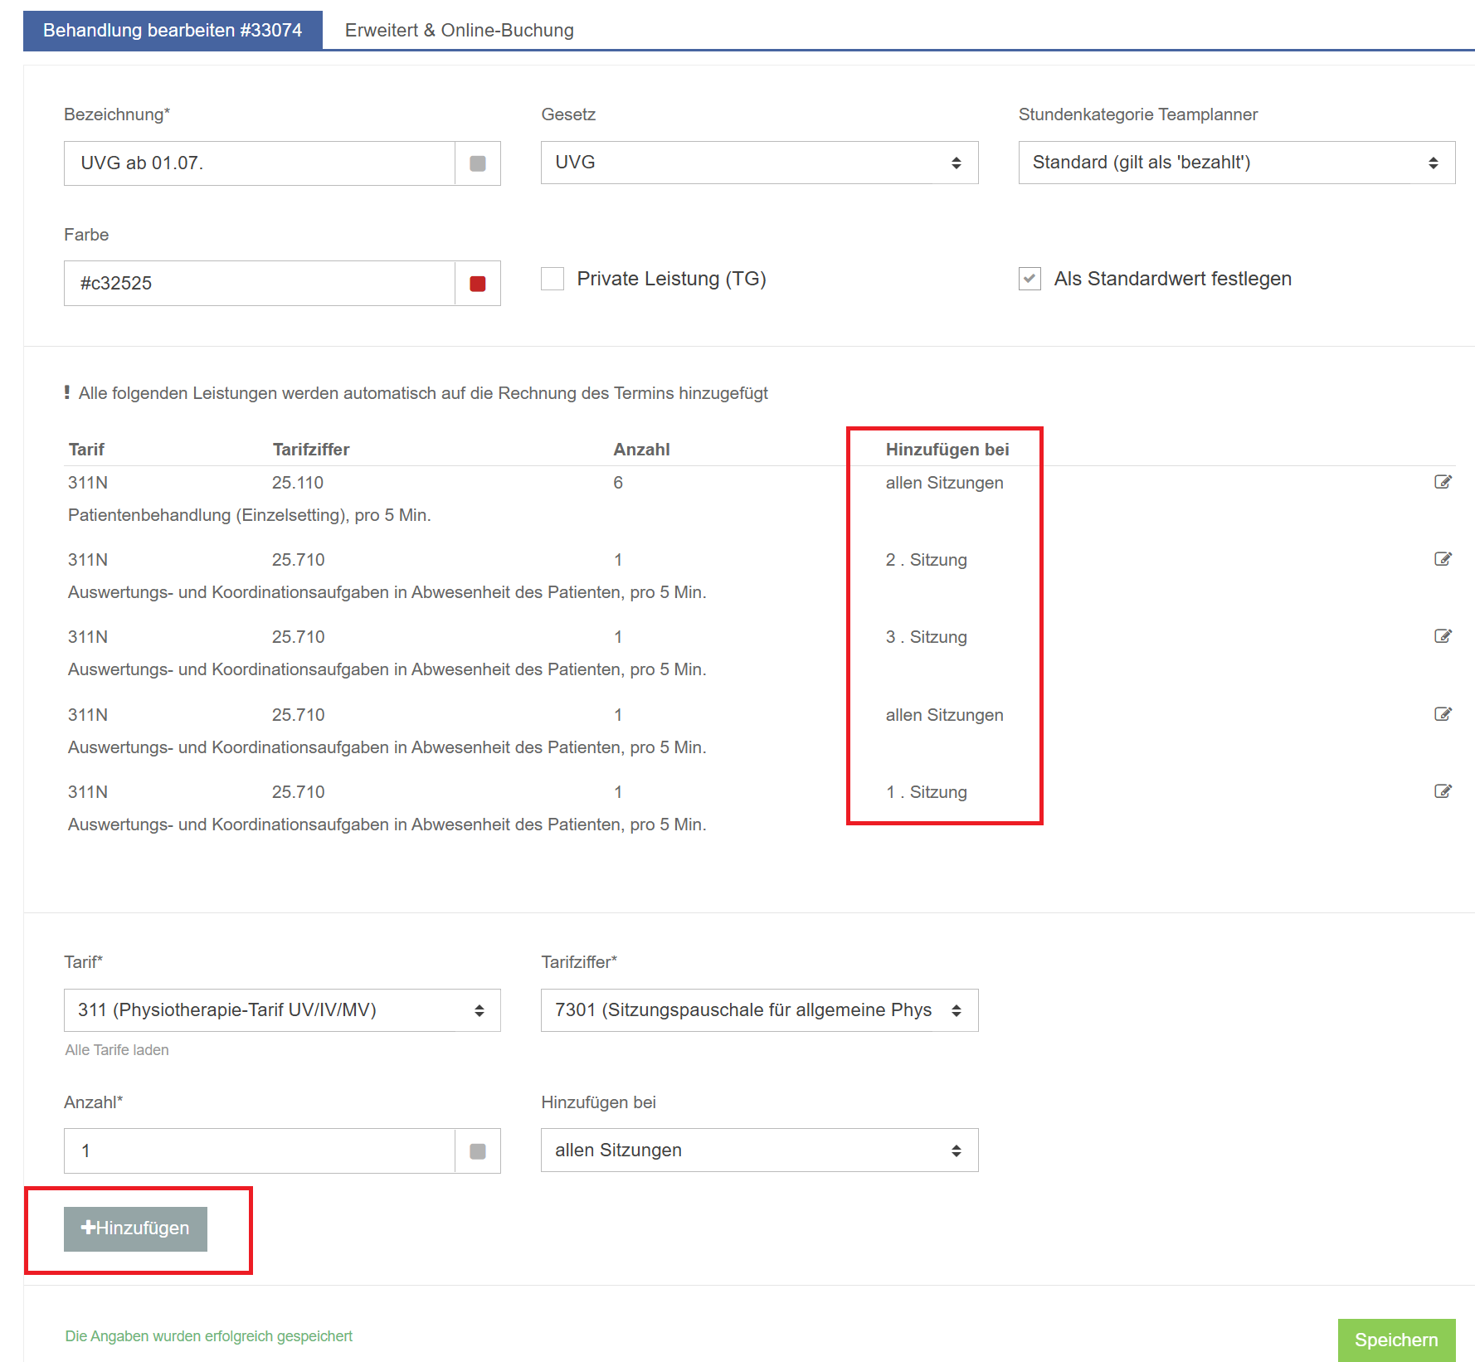Click Patientenbehandlung (Einzelsetting) description text

coord(250,515)
